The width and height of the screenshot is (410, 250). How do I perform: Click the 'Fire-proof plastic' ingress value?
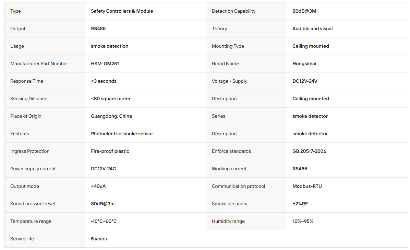[x=110, y=151]
